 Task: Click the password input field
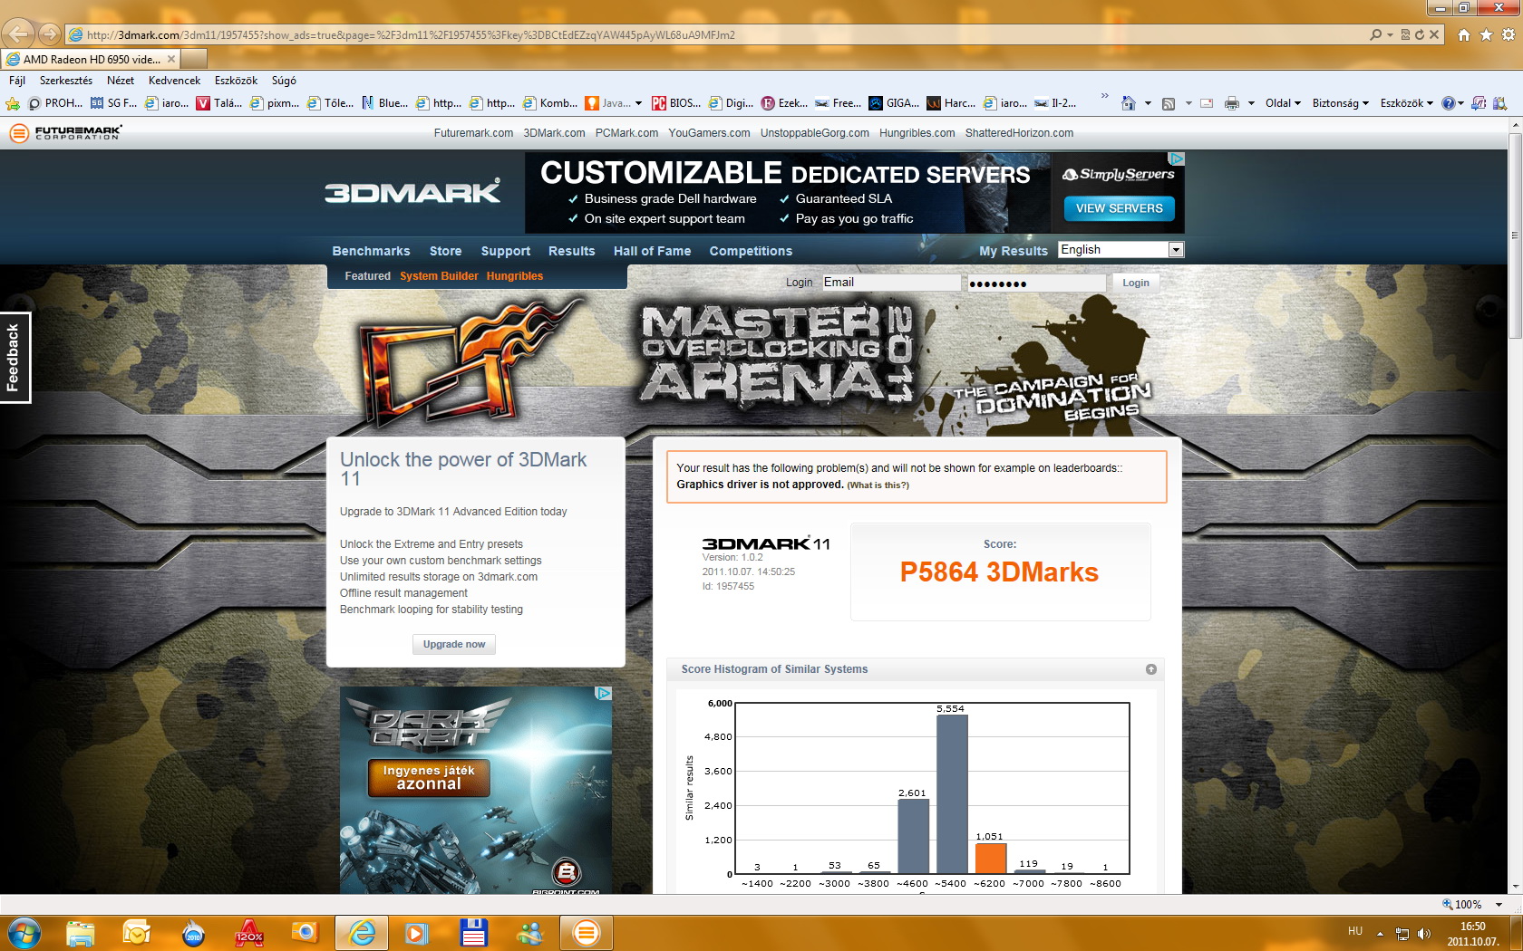[1036, 283]
